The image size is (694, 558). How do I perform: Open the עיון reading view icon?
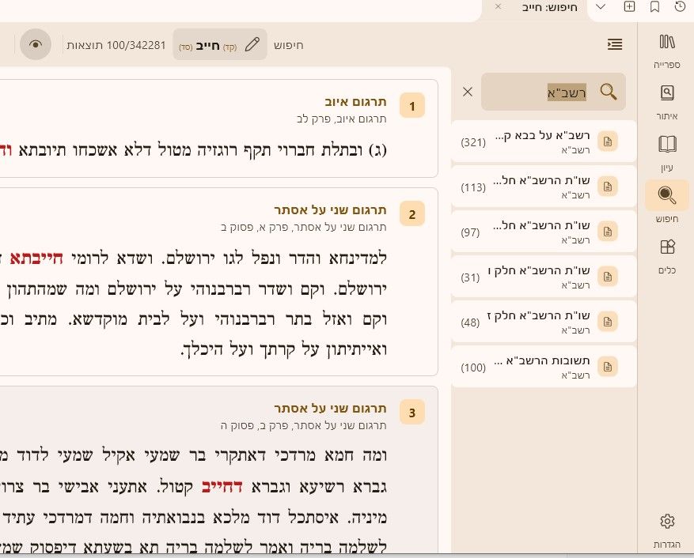(666, 153)
